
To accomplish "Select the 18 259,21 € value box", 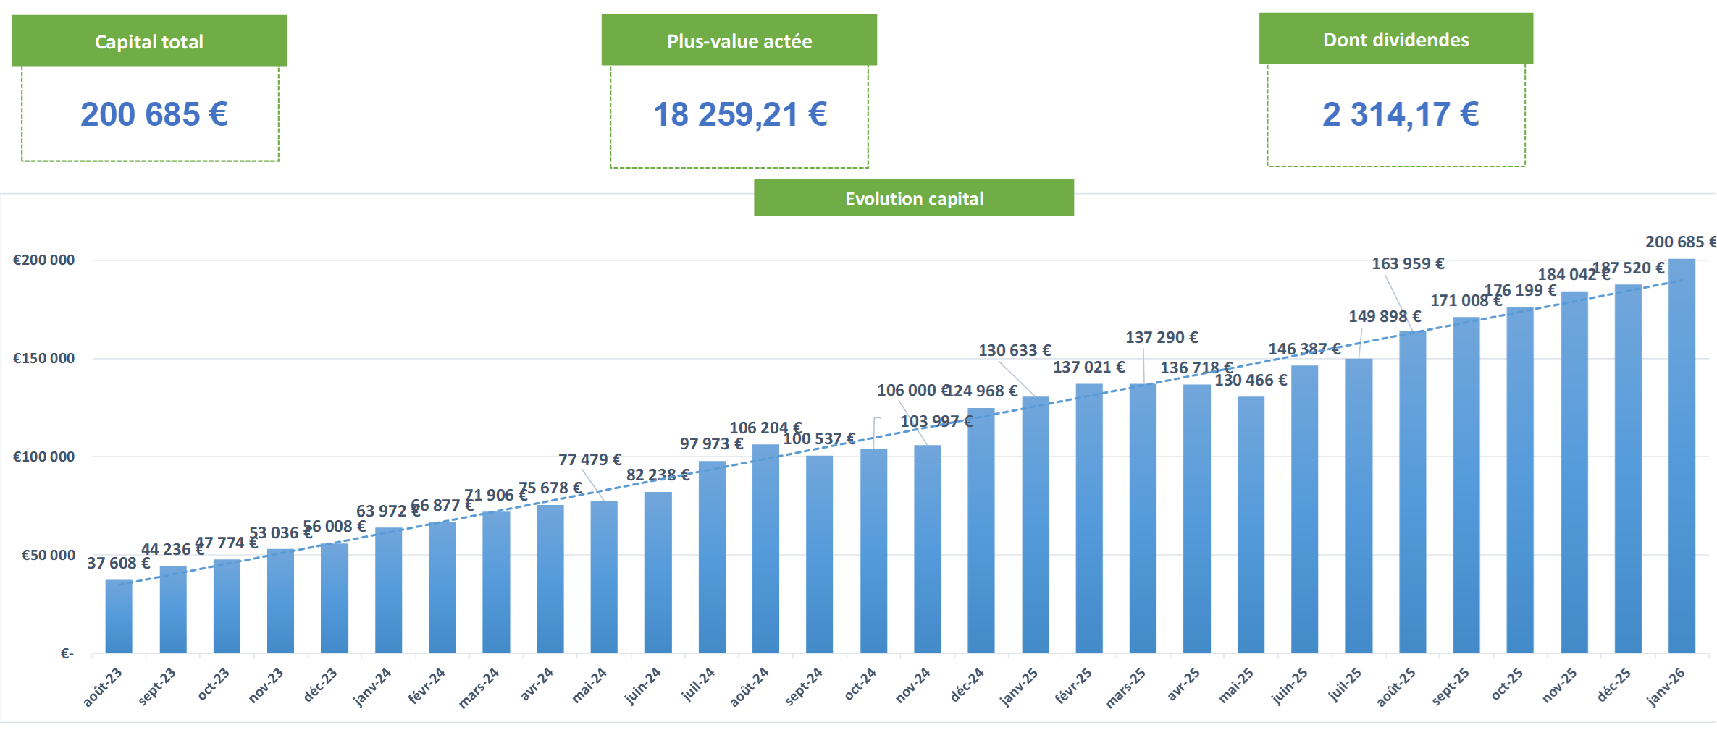I will click(x=739, y=115).
